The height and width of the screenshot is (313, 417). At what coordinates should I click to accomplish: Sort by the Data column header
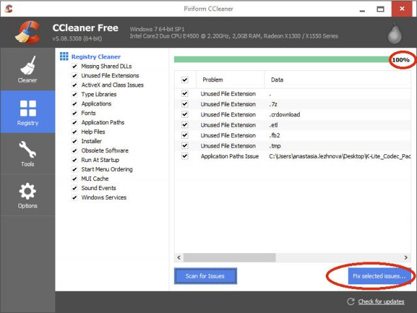[338, 79]
